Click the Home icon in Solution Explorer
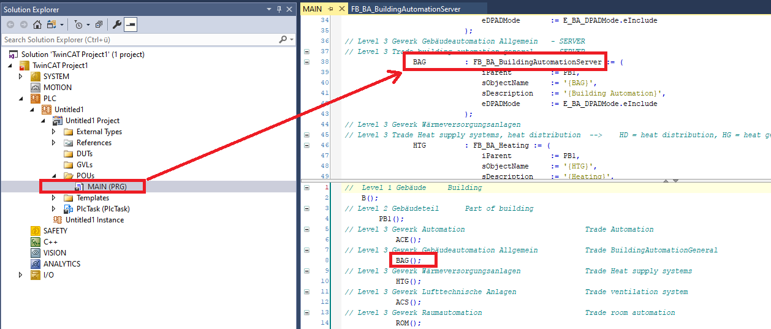Image resolution: width=771 pixels, height=329 pixels. (37, 25)
